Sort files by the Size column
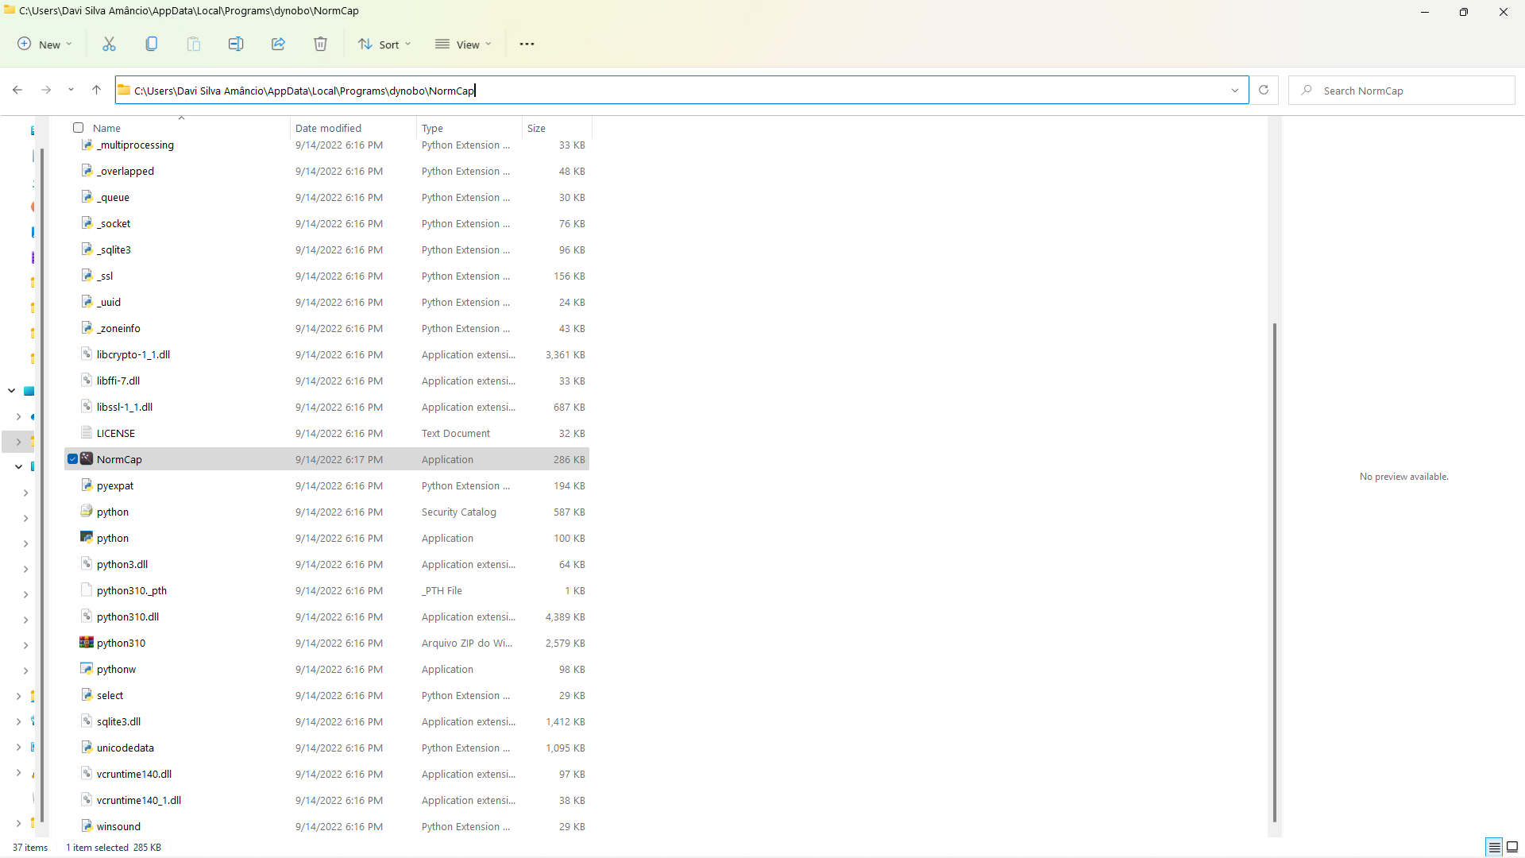This screenshot has width=1525, height=858. [537, 127]
